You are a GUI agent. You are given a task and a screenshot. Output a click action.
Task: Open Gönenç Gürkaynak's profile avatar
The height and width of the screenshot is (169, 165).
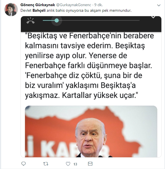11,9
